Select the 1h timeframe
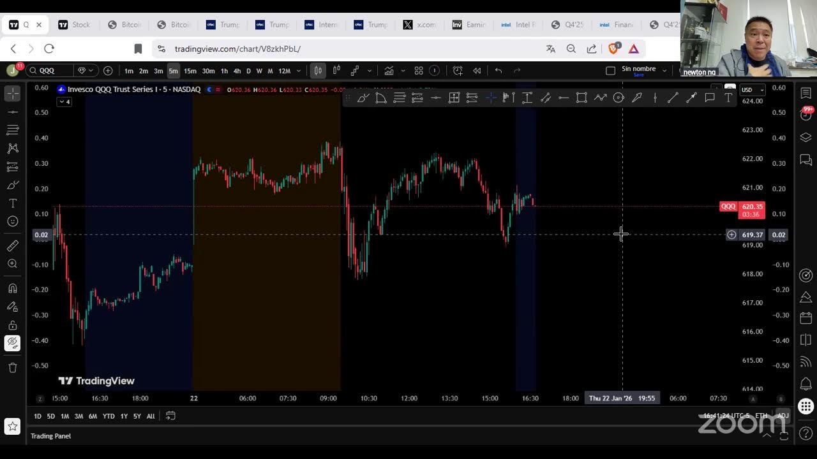 tap(224, 71)
